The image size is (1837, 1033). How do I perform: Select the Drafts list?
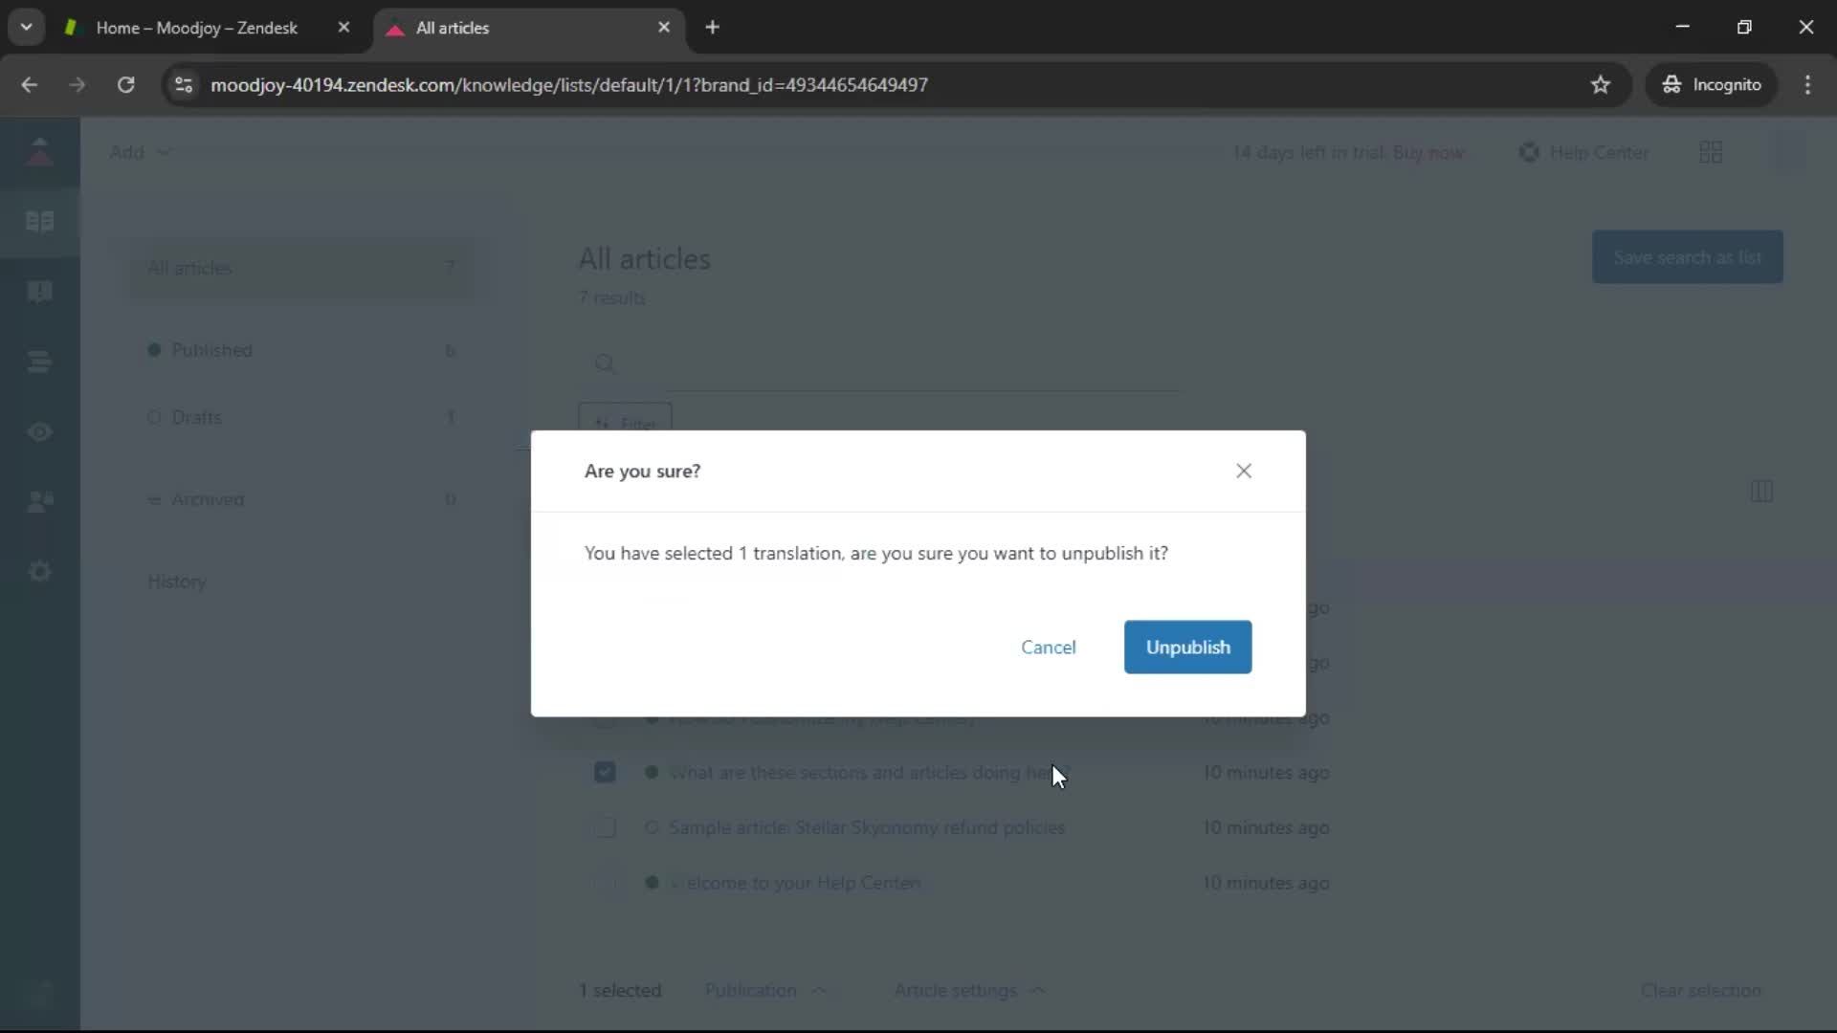[301, 417]
